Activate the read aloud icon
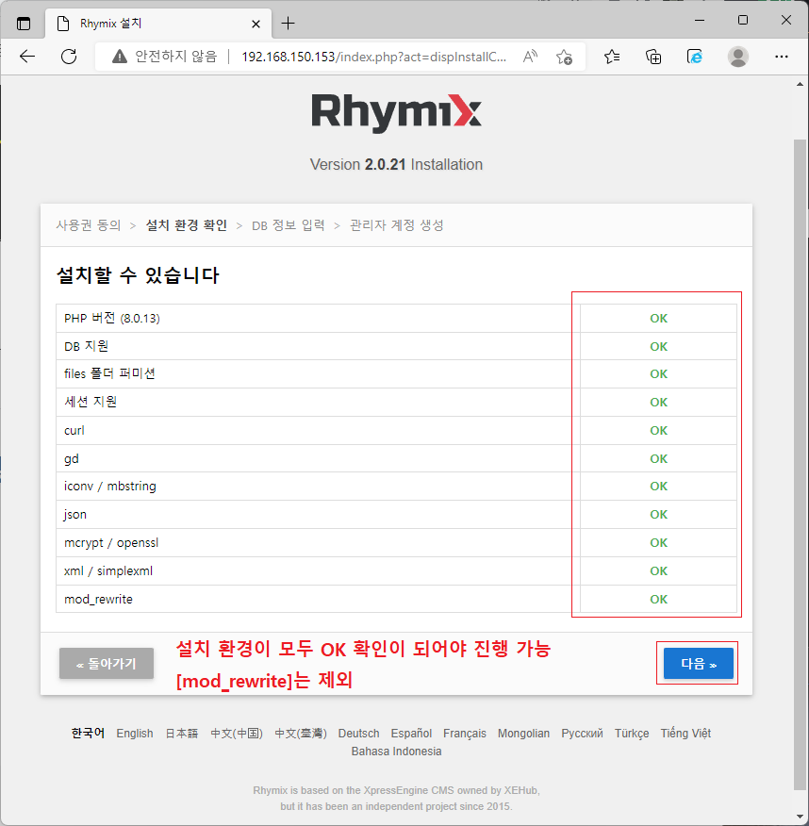The image size is (809, 826). (x=531, y=57)
